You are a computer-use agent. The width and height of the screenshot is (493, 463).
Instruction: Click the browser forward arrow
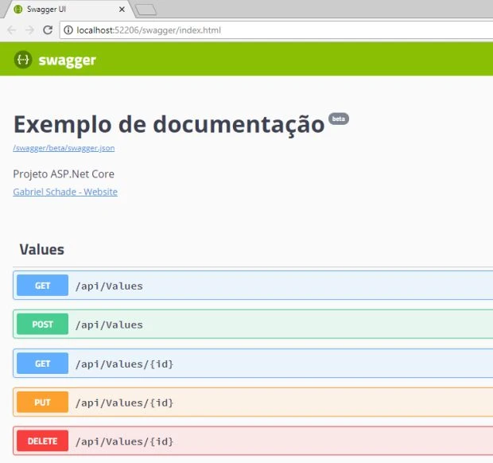[29, 30]
